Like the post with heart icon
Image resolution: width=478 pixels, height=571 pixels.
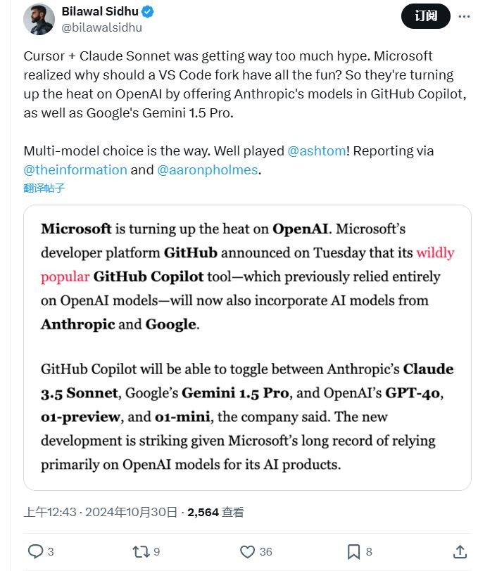point(248,551)
